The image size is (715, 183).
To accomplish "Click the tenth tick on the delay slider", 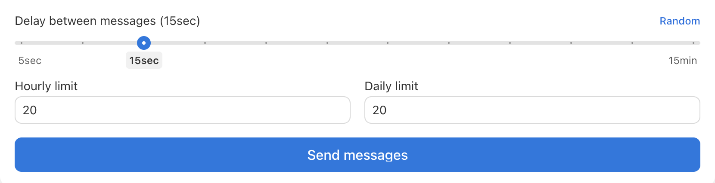I will click(571, 43).
